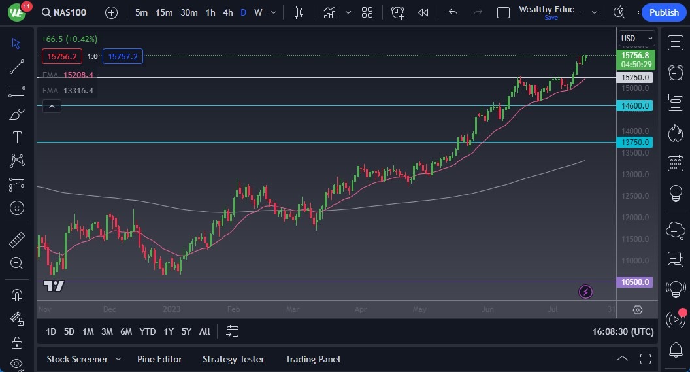
Task: Collapse the indicator legend arrow
Action: click(x=52, y=106)
